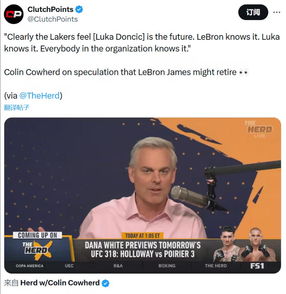Viewport: 286px width, 294px height.
Task: Click 翻译帖子 to translate the post
Action: point(17,107)
